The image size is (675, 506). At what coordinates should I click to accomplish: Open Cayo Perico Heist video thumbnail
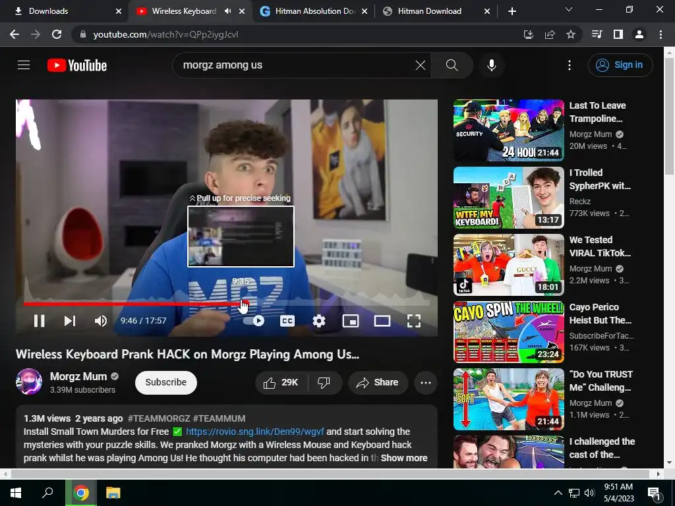tap(508, 332)
